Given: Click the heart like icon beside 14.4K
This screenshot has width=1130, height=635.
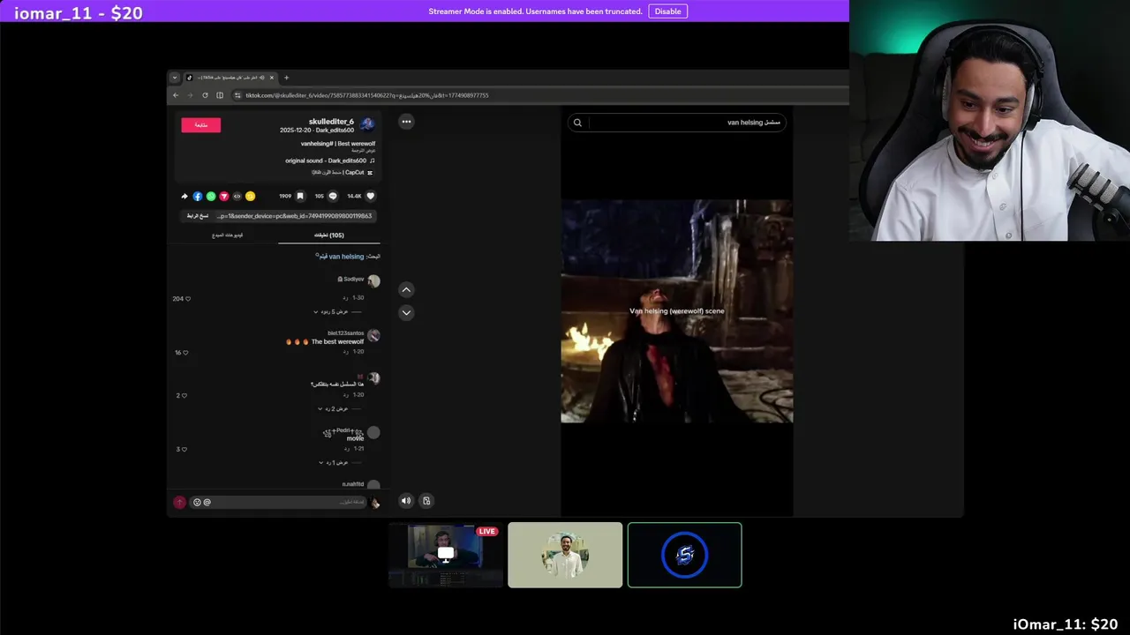Looking at the screenshot, I should [x=371, y=196].
